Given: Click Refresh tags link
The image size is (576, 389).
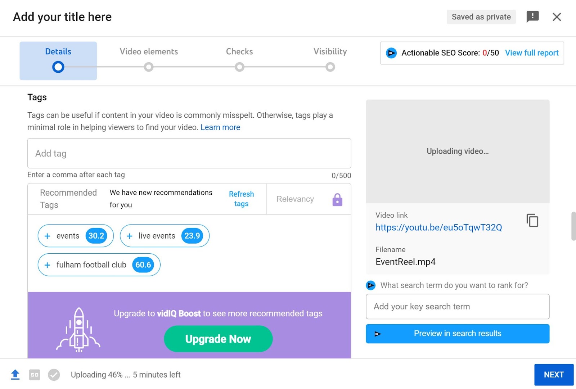Looking at the screenshot, I should pyautogui.click(x=241, y=199).
